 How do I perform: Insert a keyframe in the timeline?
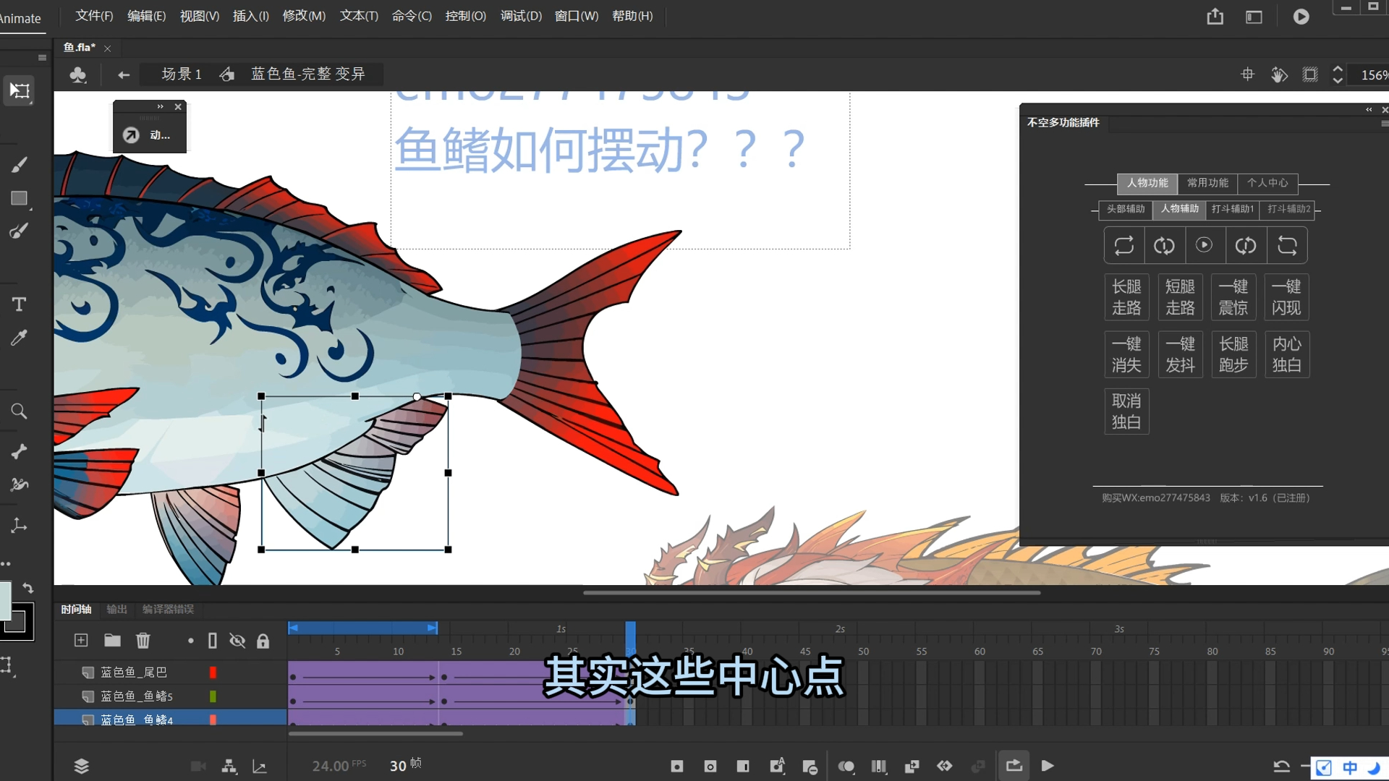tap(677, 767)
